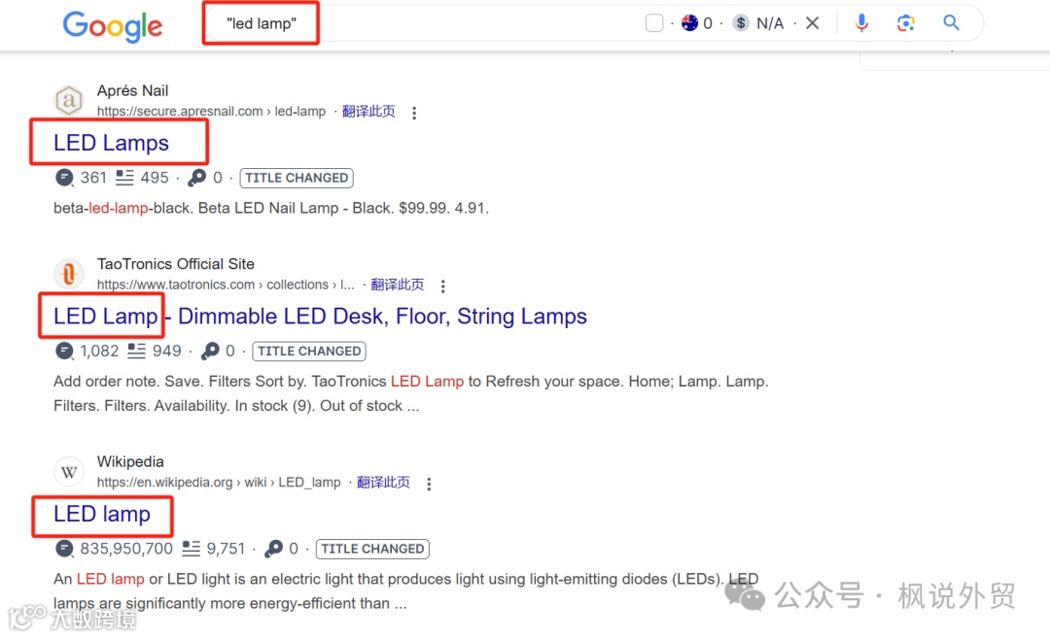The width and height of the screenshot is (1050, 638).
Task: Open more options for the Aprés Nail result
Action: tap(414, 113)
